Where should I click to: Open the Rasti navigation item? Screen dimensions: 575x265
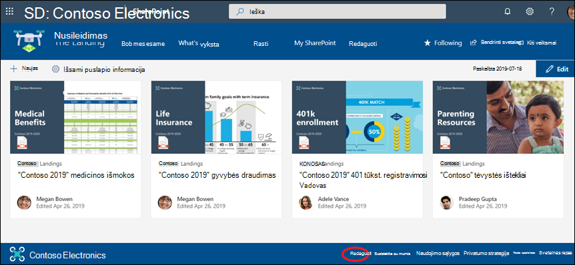(x=261, y=44)
